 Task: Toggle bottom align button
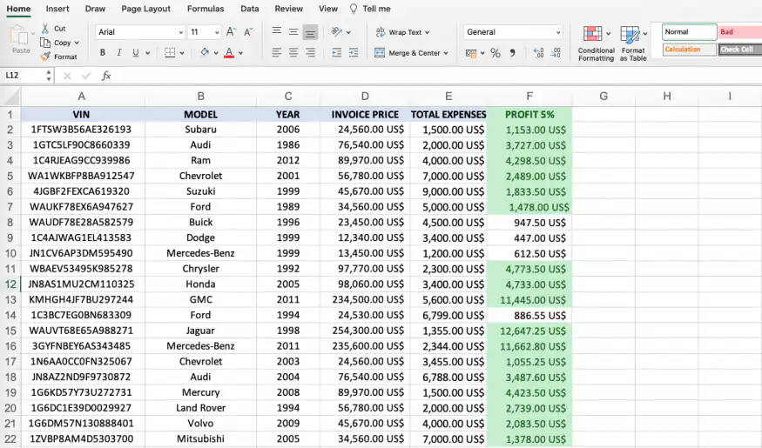[x=310, y=32]
